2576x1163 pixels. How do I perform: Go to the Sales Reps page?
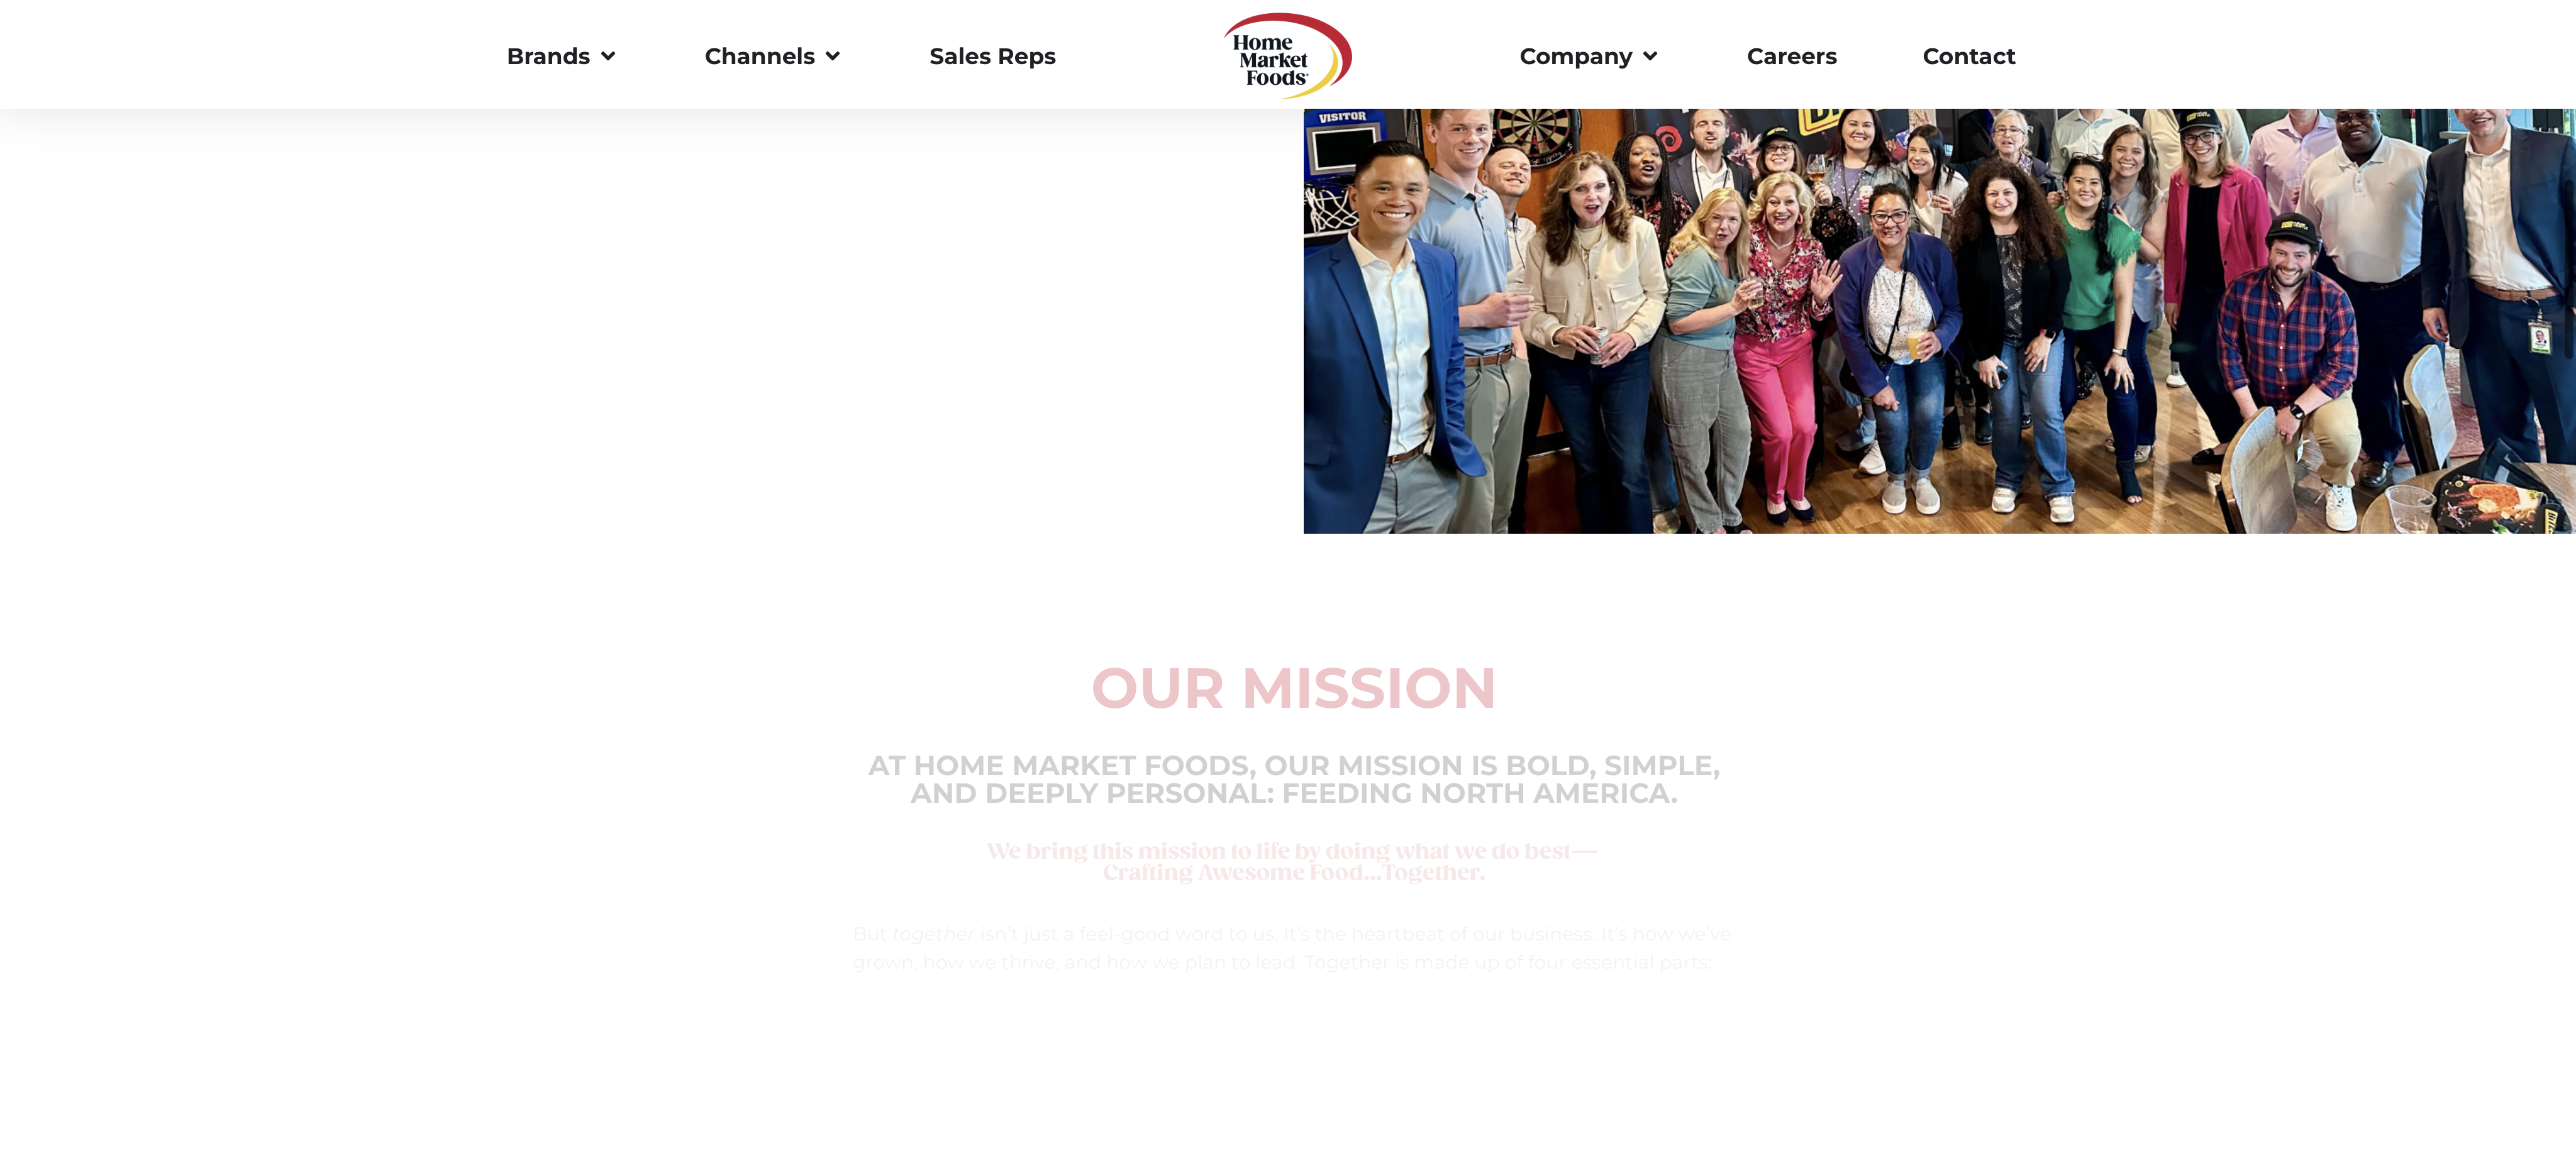coord(992,57)
